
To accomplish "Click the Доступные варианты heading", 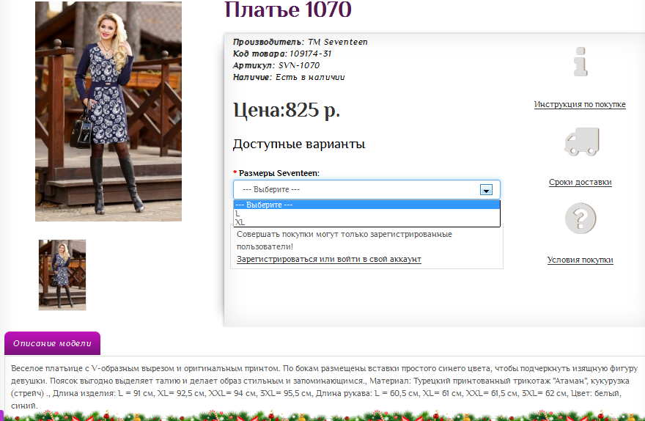I will [299, 144].
